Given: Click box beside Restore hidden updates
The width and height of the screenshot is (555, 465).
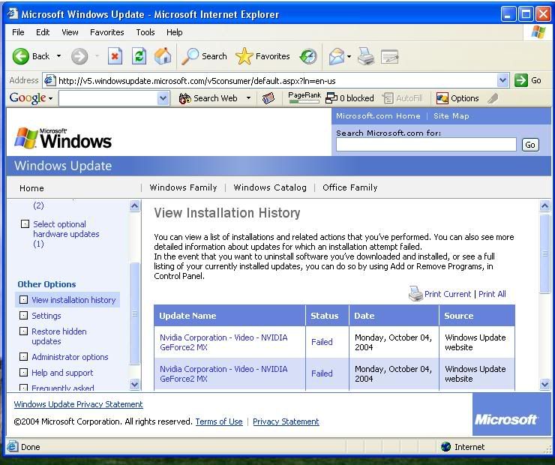Looking at the screenshot, I should (23, 331).
